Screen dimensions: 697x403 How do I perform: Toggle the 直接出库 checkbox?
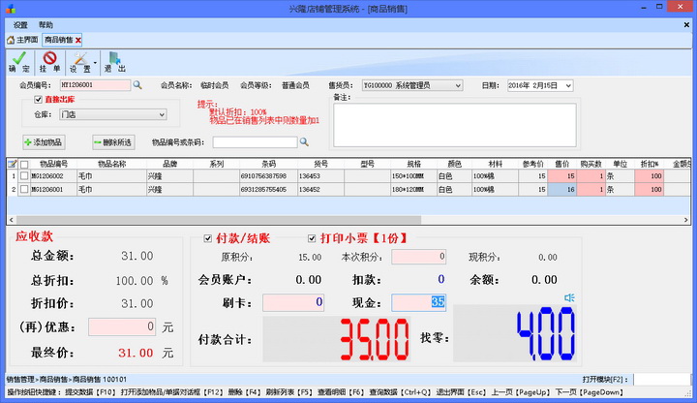(38, 100)
